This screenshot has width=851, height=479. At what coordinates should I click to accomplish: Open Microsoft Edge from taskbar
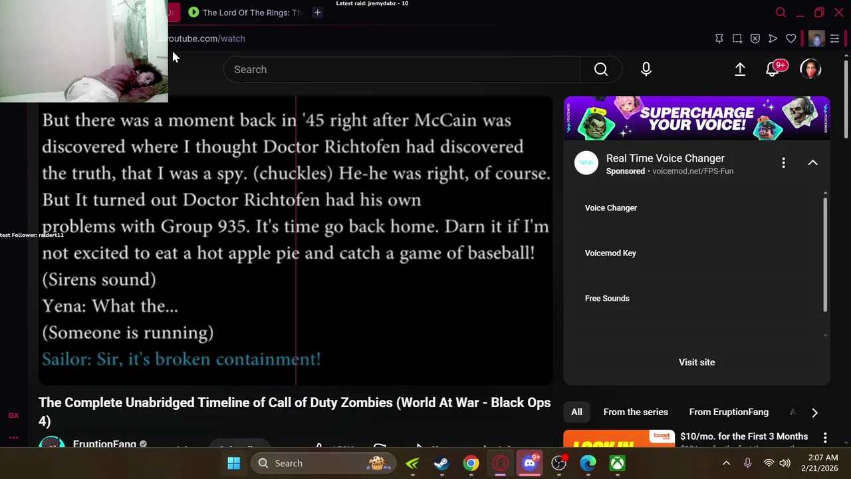pos(588,463)
